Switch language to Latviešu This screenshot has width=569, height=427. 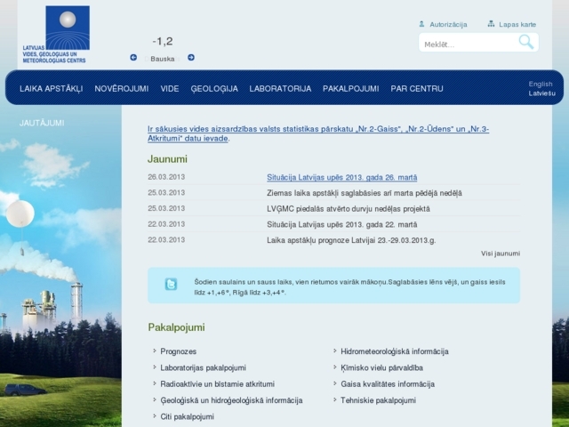(541, 93)
